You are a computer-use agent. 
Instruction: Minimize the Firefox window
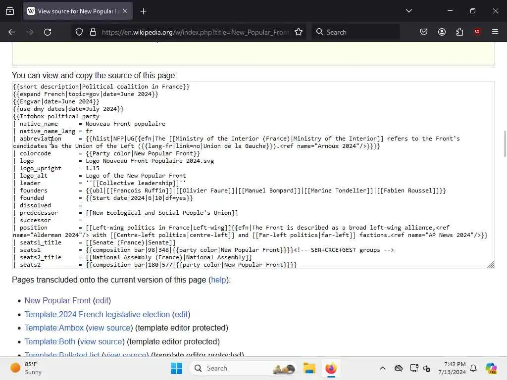[x=450, y=11]
